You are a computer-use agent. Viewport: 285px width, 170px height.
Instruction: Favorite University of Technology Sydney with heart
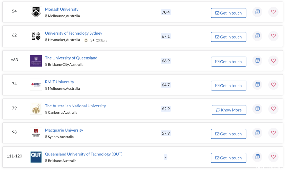tap(273, 36)
